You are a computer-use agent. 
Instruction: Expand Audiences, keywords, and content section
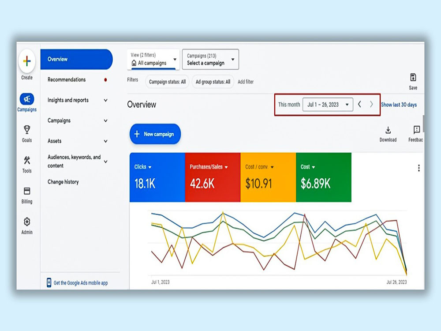click(x=105, y=162)
